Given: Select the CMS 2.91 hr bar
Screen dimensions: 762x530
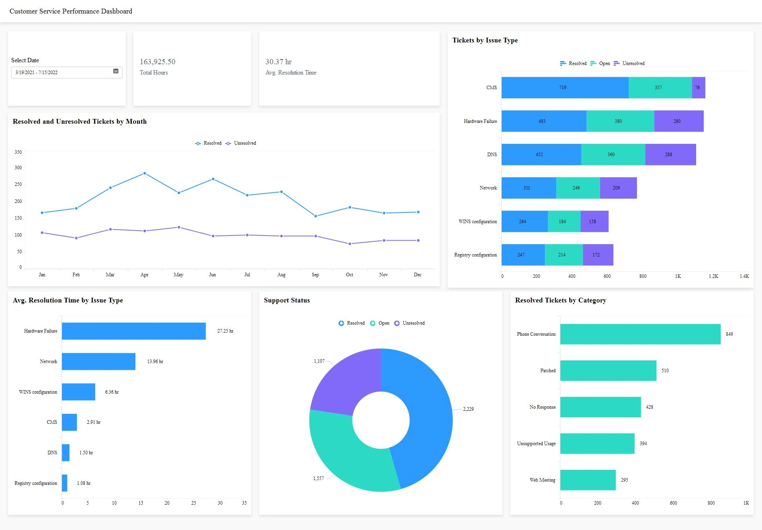Looking at the screenshot, I should [69, 422].
